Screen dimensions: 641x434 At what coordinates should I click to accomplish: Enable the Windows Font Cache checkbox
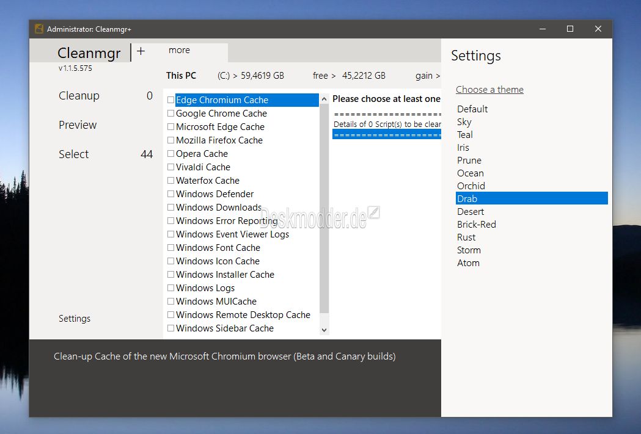pos(171,248)
